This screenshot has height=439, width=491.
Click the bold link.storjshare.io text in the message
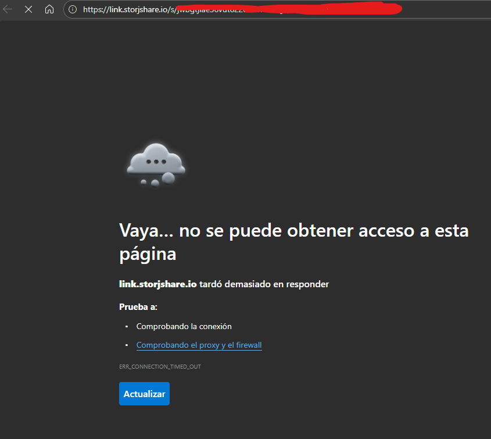click(158, 284)
